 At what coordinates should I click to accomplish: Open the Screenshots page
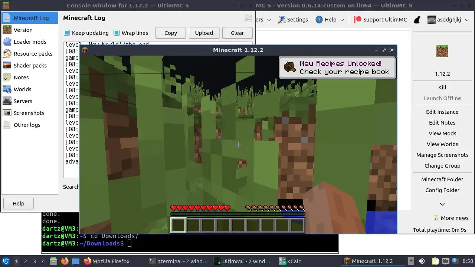tap(30, 113)
